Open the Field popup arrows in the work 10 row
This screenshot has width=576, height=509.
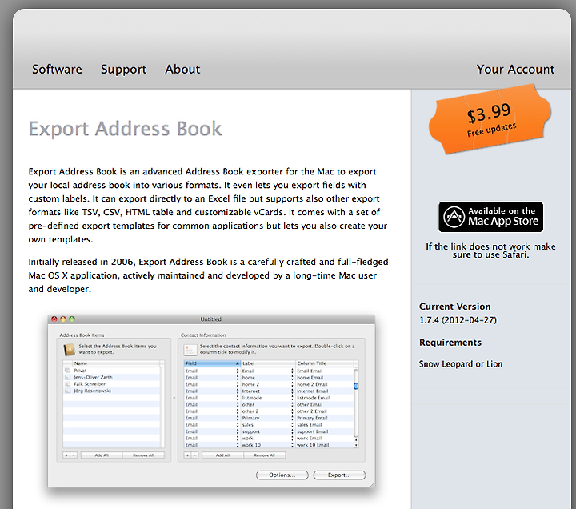pyautogui.click(x=238, y=445)
